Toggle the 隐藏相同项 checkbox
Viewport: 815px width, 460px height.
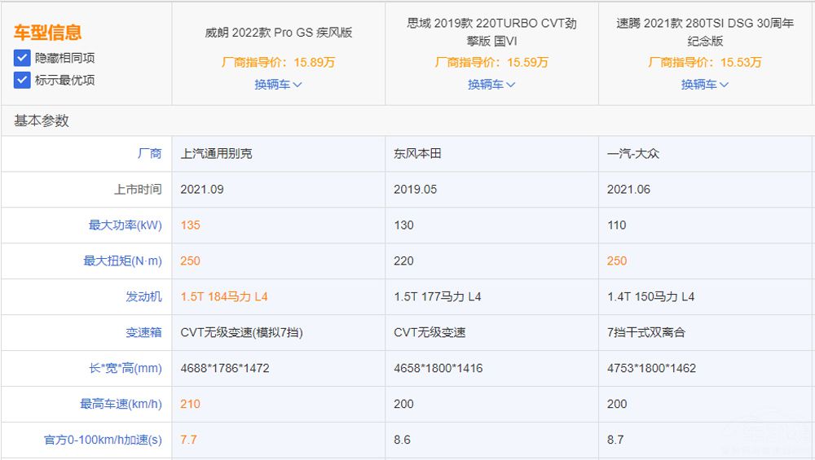[22, 59]
